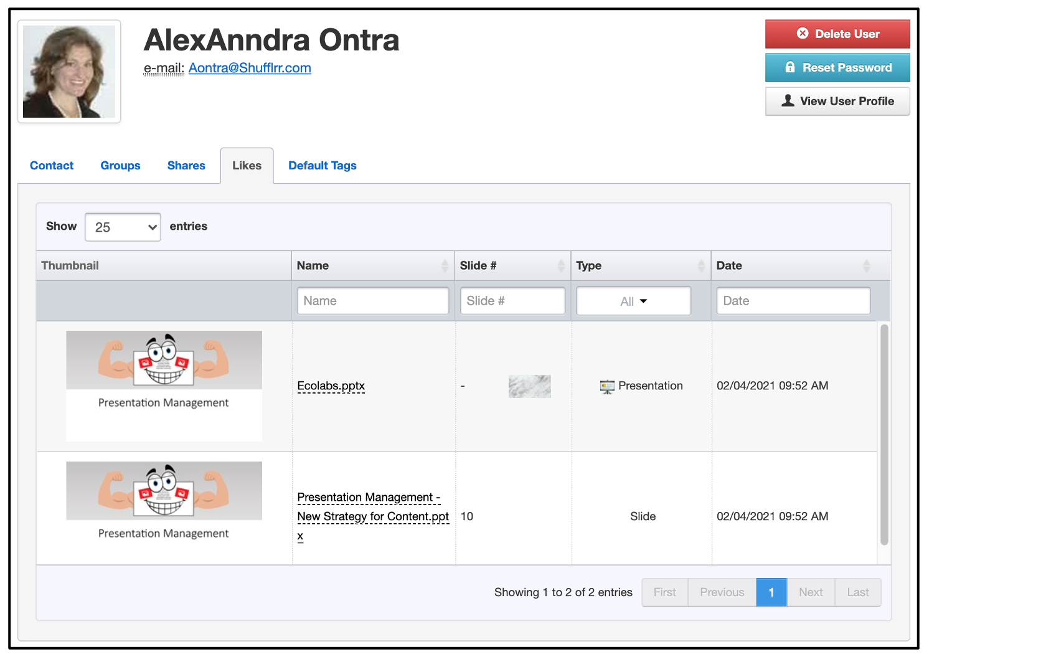
Task: Expand the Type filter All dropdown
Action: coord(633,301)
